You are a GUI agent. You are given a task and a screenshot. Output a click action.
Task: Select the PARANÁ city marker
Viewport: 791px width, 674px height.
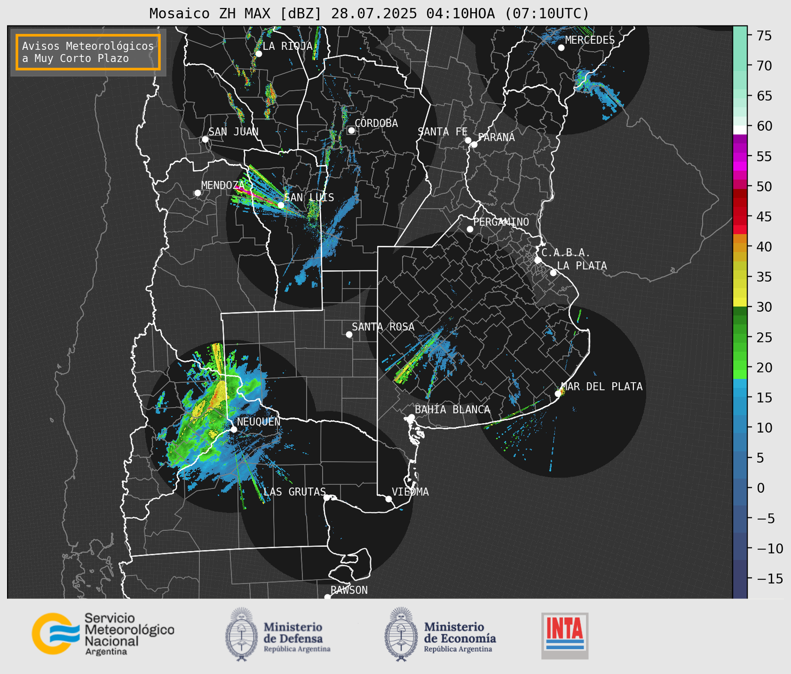click(474, 144)
